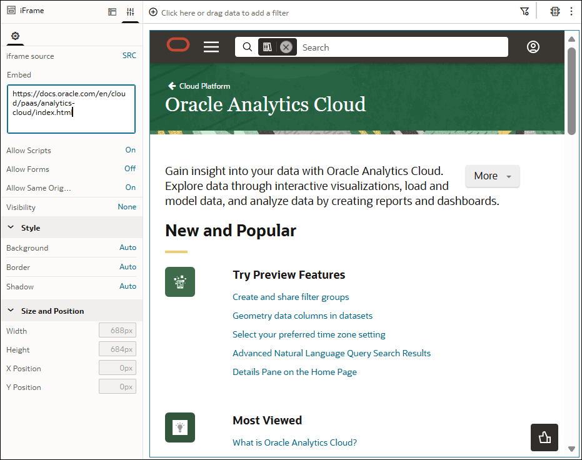Open the Border Auto dropdown
582x460 pixels.
(x=128, y=267)
